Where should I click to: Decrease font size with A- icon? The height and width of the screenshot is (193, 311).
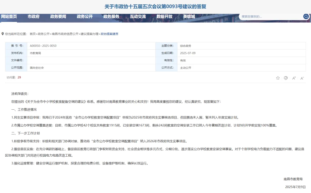coord(302,78)
